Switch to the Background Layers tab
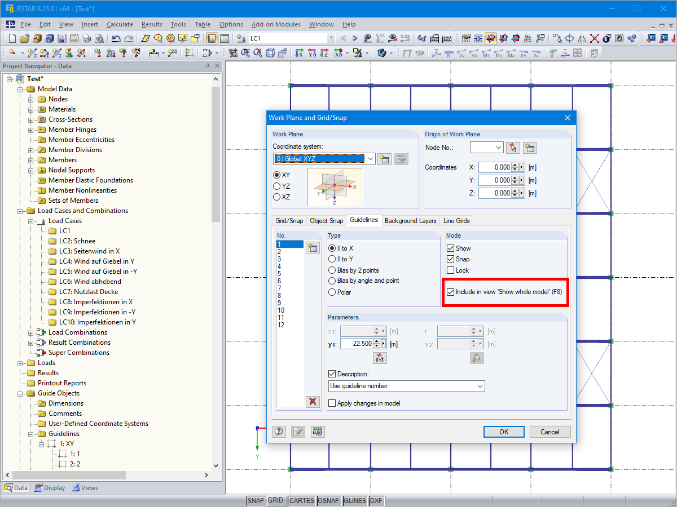Image resolution: width=677 pixels, height=507 pixels. [x=410, y=220]
